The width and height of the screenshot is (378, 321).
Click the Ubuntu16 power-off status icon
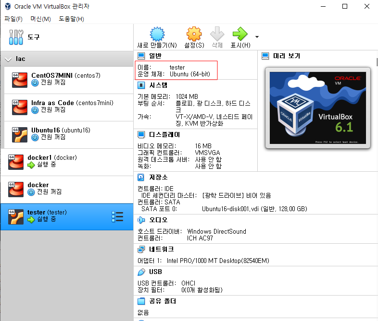[x=35, y=138]
